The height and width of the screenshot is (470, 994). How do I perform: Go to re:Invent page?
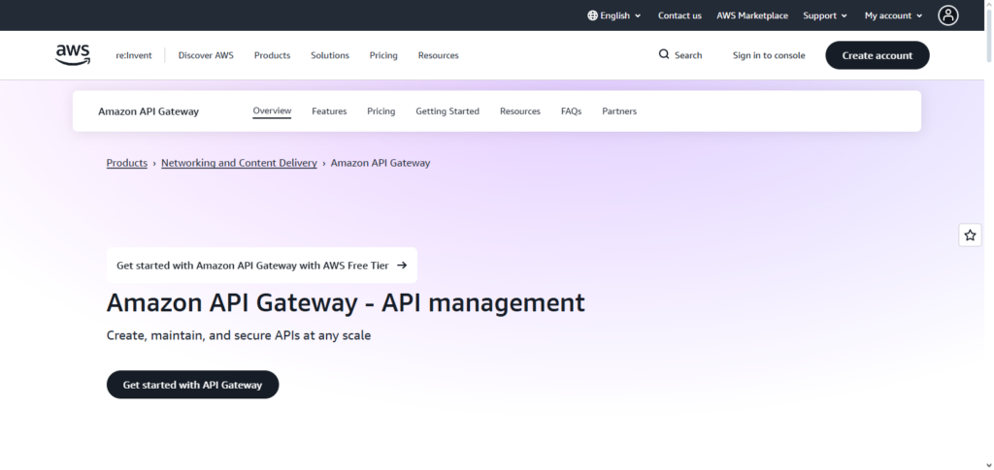click(134, 55)
